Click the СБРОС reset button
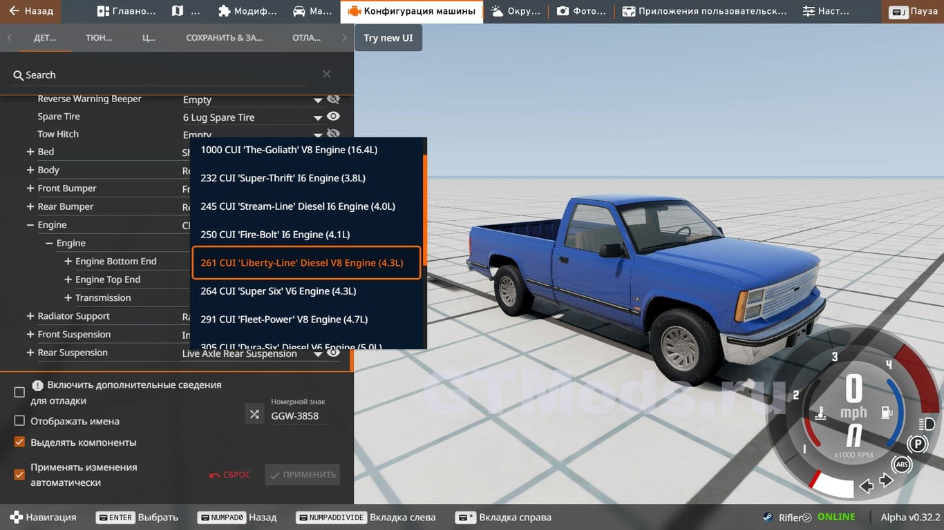 [229, 474]
